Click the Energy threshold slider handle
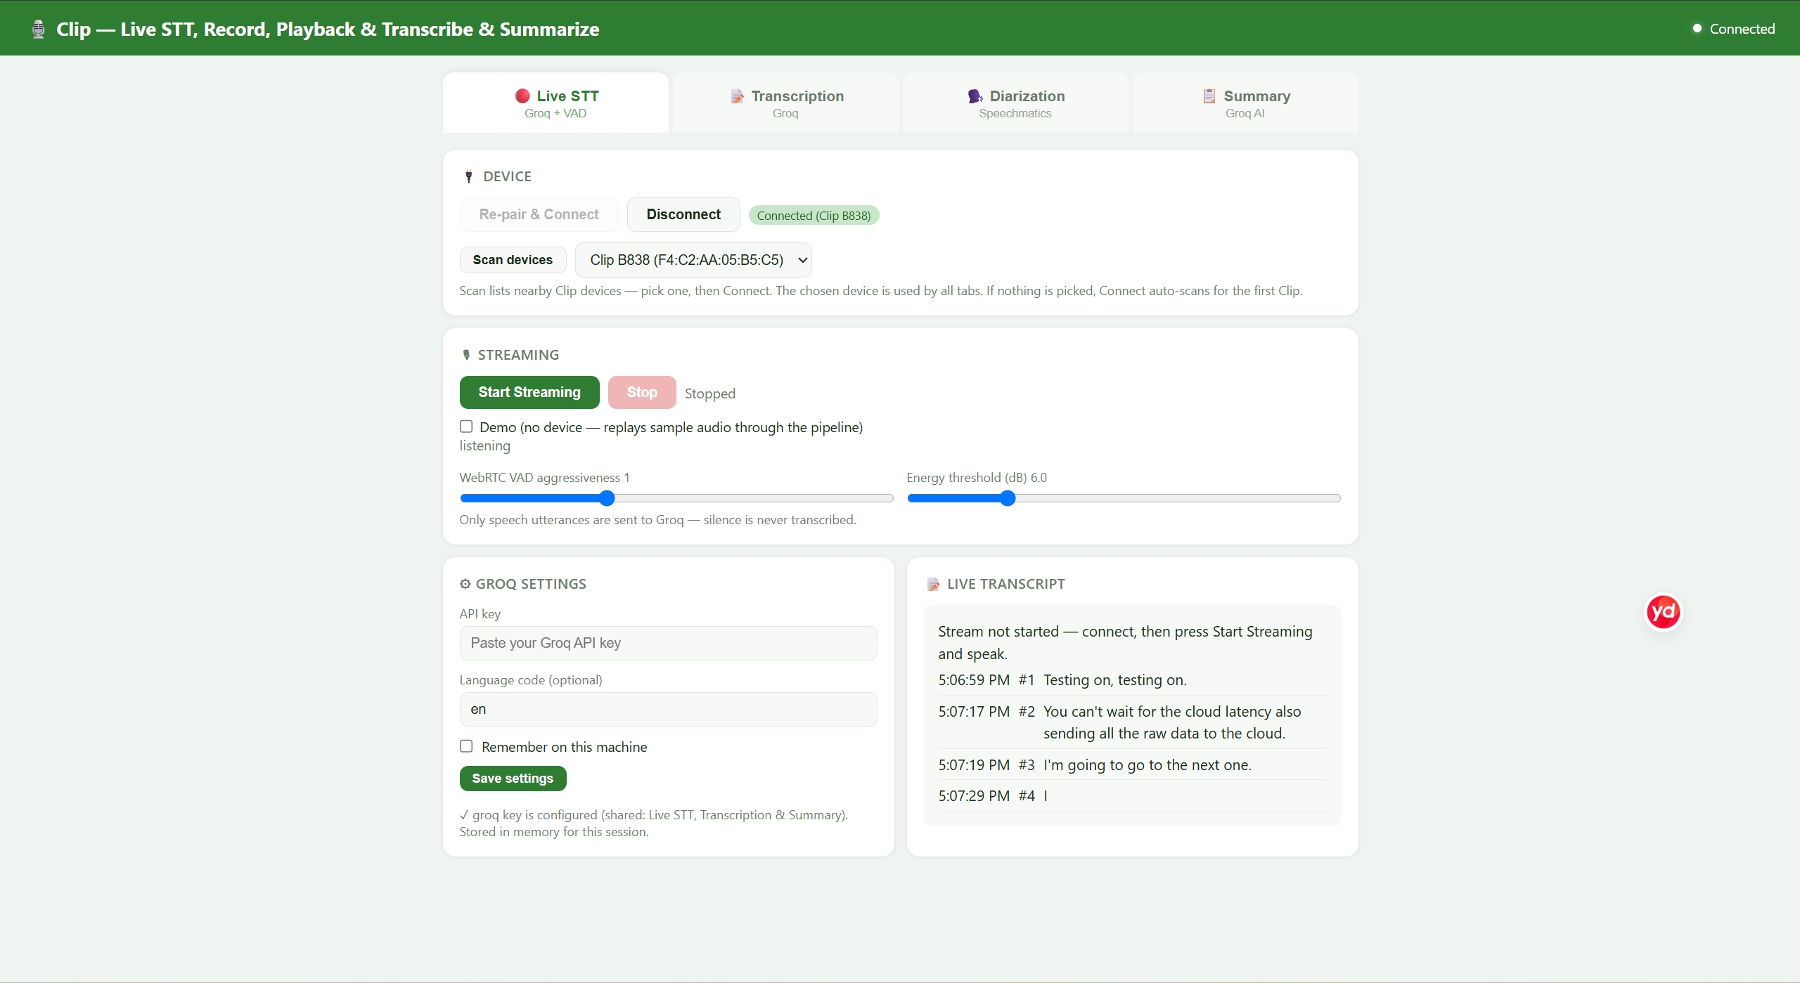Screen dimensions: 1800x983 pos(1008,498)
